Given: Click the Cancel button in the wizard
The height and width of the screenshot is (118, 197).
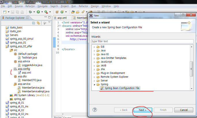Looking at the screenshot, I should click(184, 110).
